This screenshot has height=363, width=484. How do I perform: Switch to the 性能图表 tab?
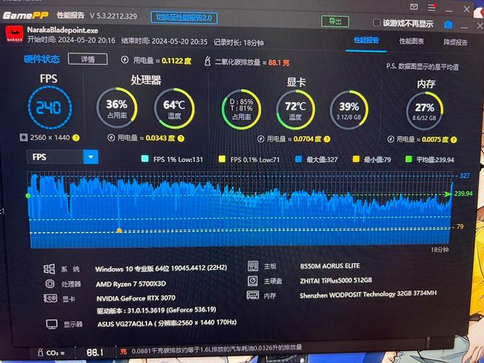coord(411,41)
